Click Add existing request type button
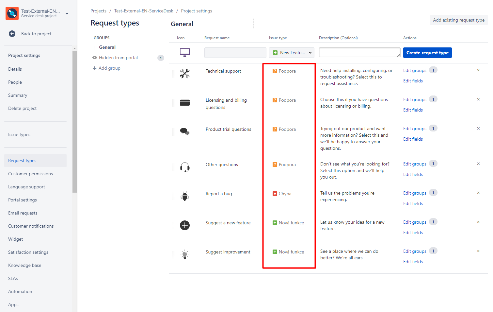This screenshot has width=493, height=312. pos(459,20)
